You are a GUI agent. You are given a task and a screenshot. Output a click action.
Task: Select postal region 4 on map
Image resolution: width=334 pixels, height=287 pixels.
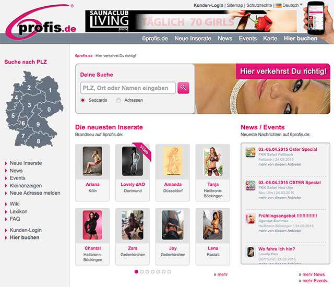coord(16,98)
